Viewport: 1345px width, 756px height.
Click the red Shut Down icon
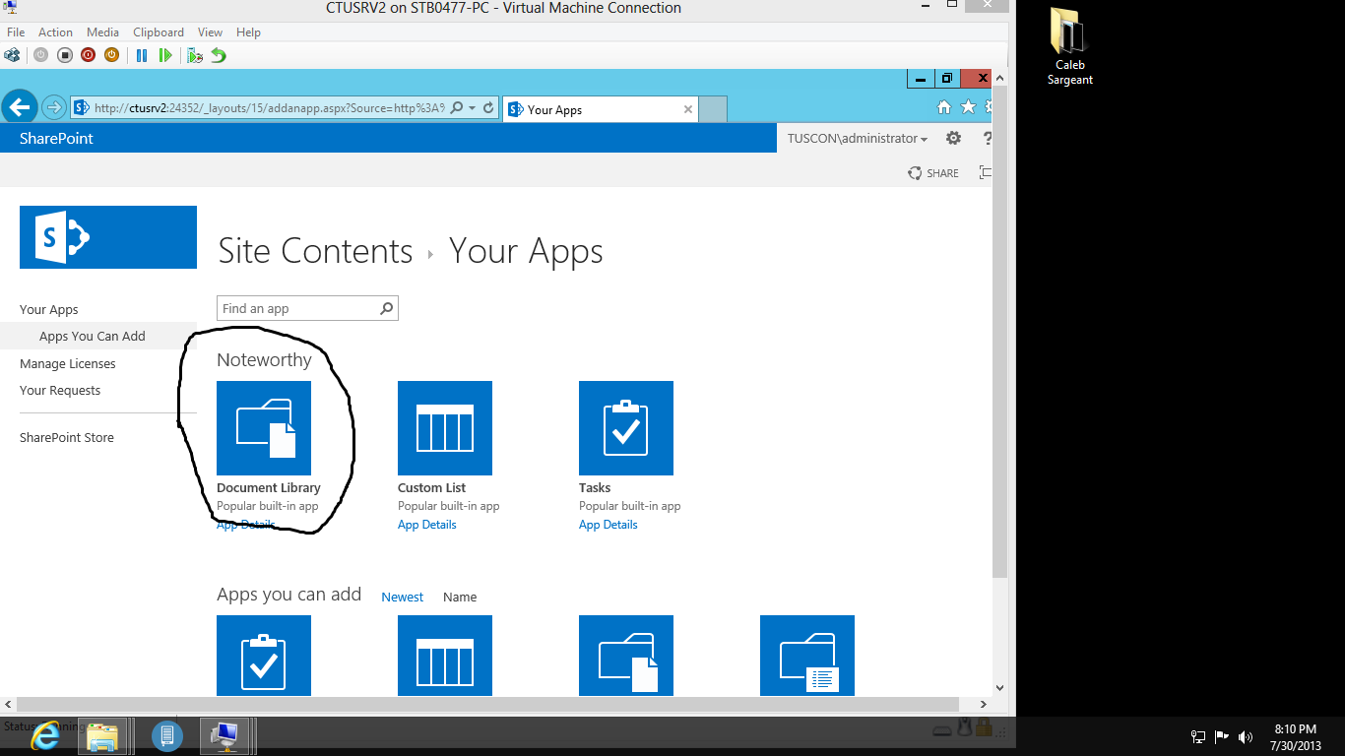88,55
